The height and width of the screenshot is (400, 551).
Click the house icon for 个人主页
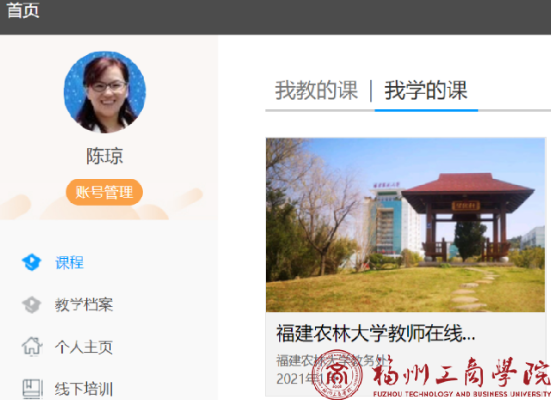coord(32,347)
